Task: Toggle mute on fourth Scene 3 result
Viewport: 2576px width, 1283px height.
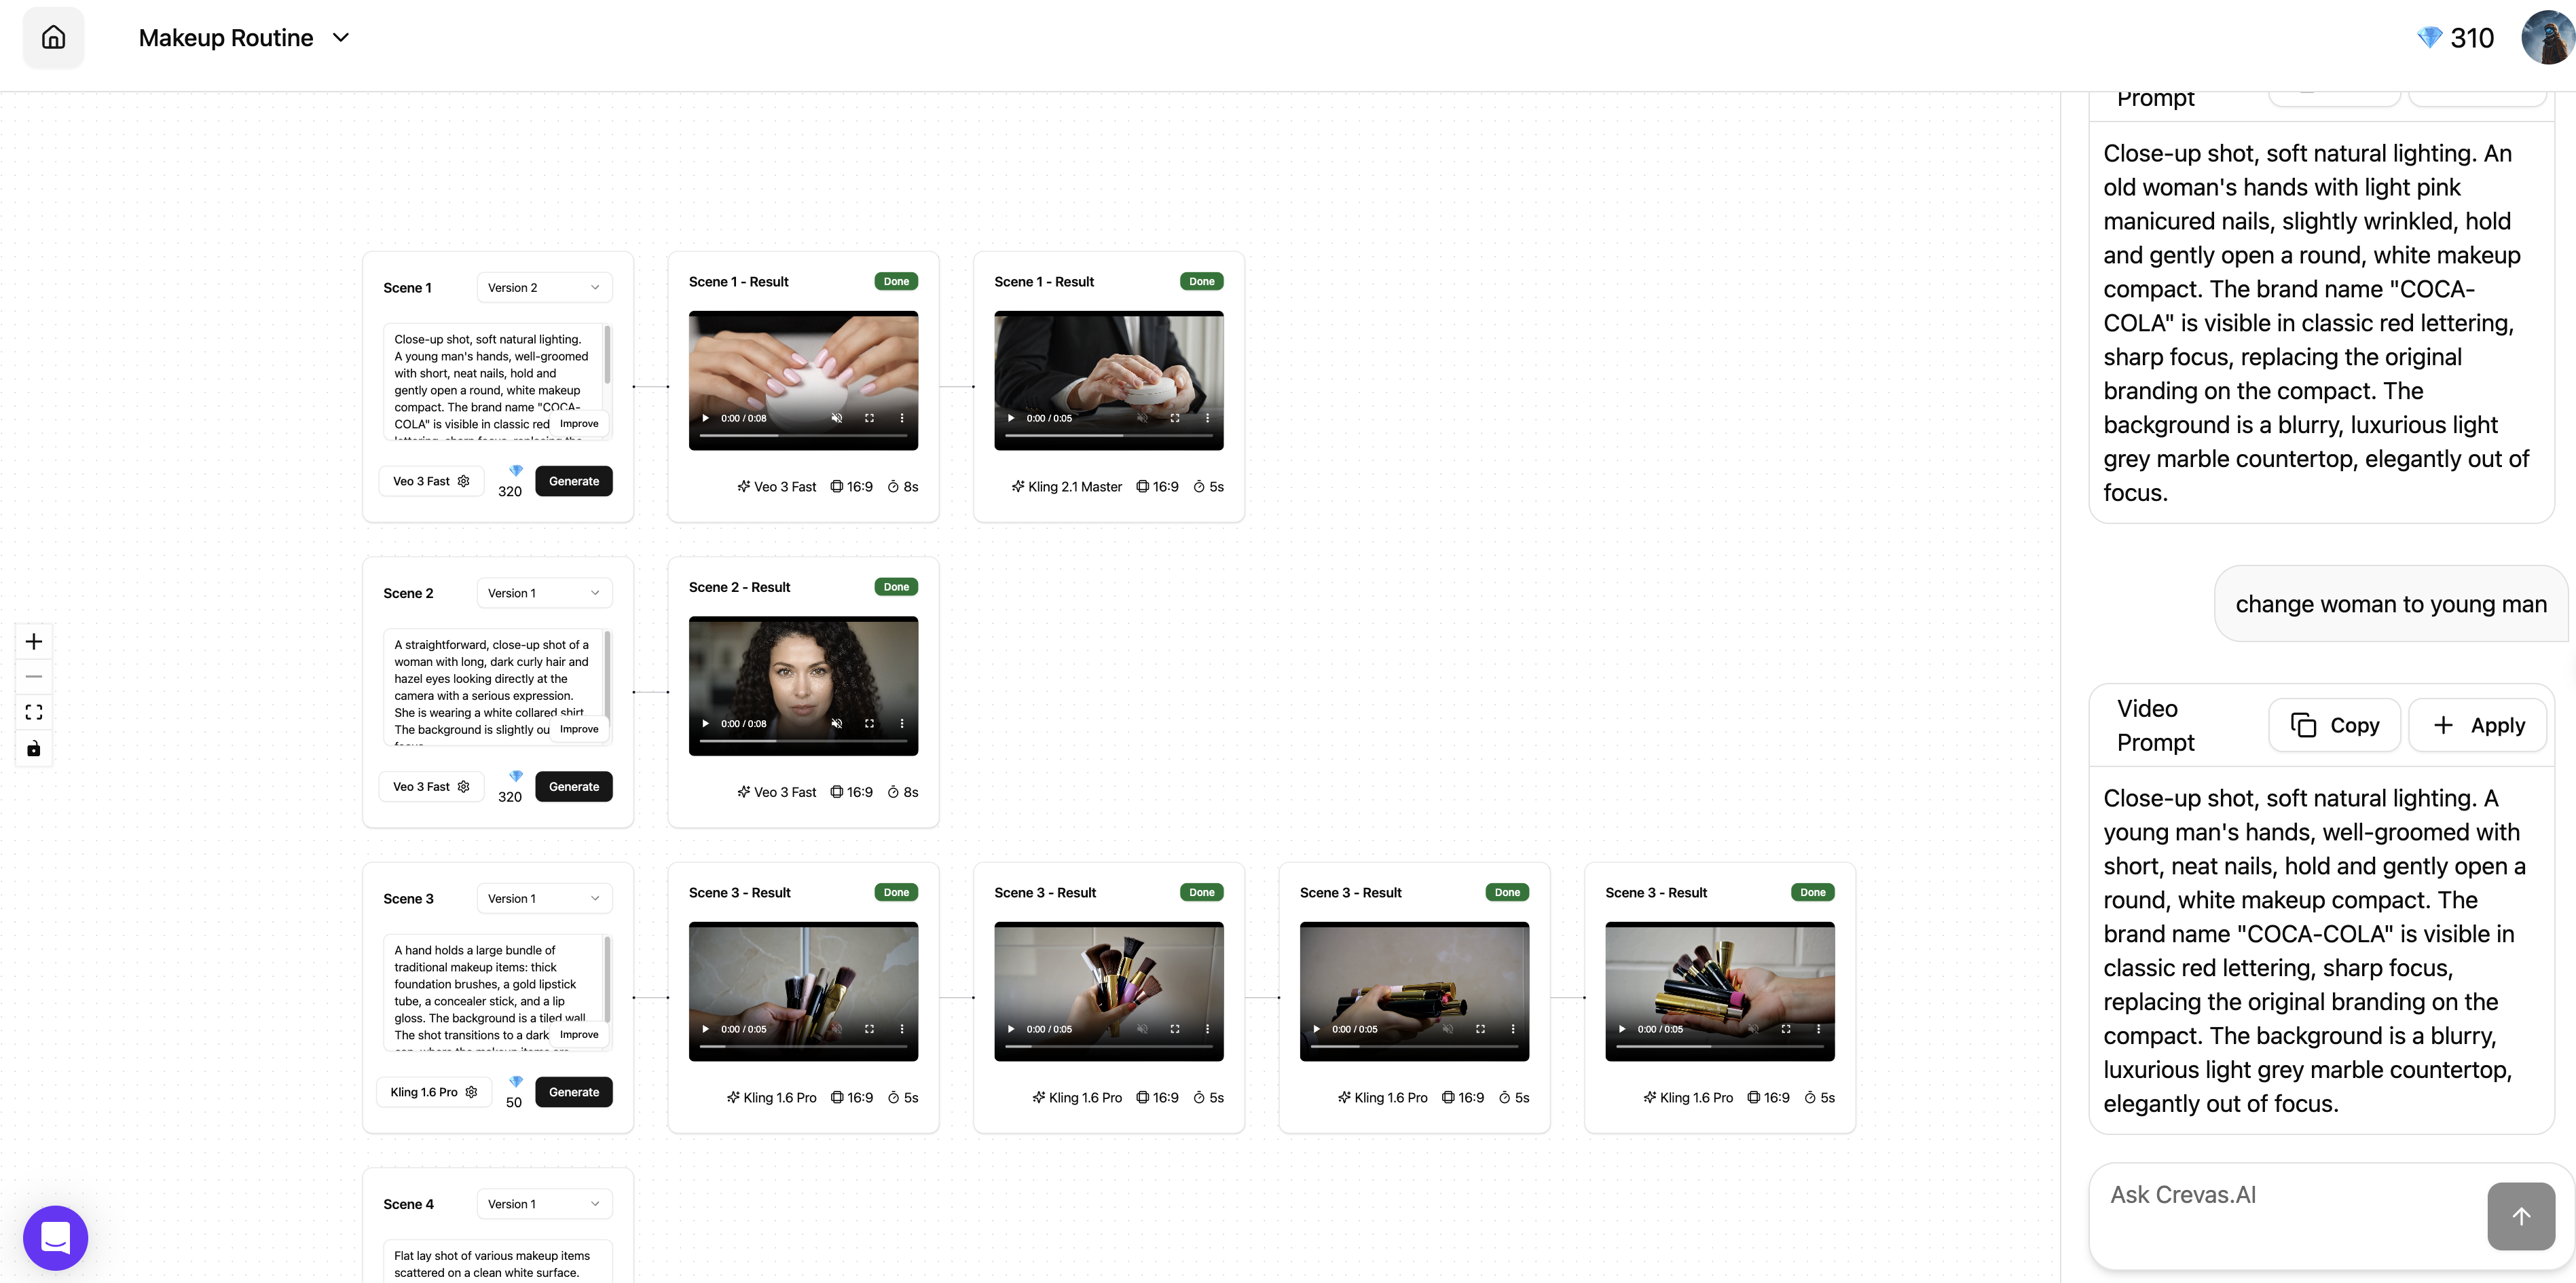Action: click(x=1753, y=1029)
